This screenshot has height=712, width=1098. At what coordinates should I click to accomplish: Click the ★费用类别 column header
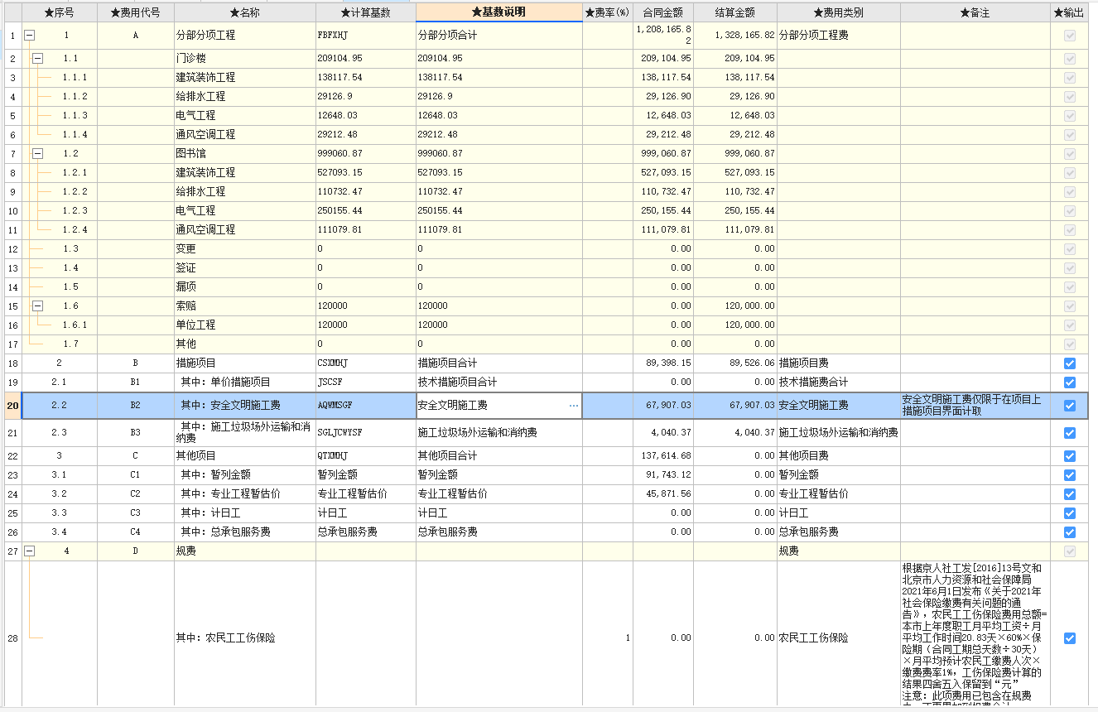coord(839,12)
